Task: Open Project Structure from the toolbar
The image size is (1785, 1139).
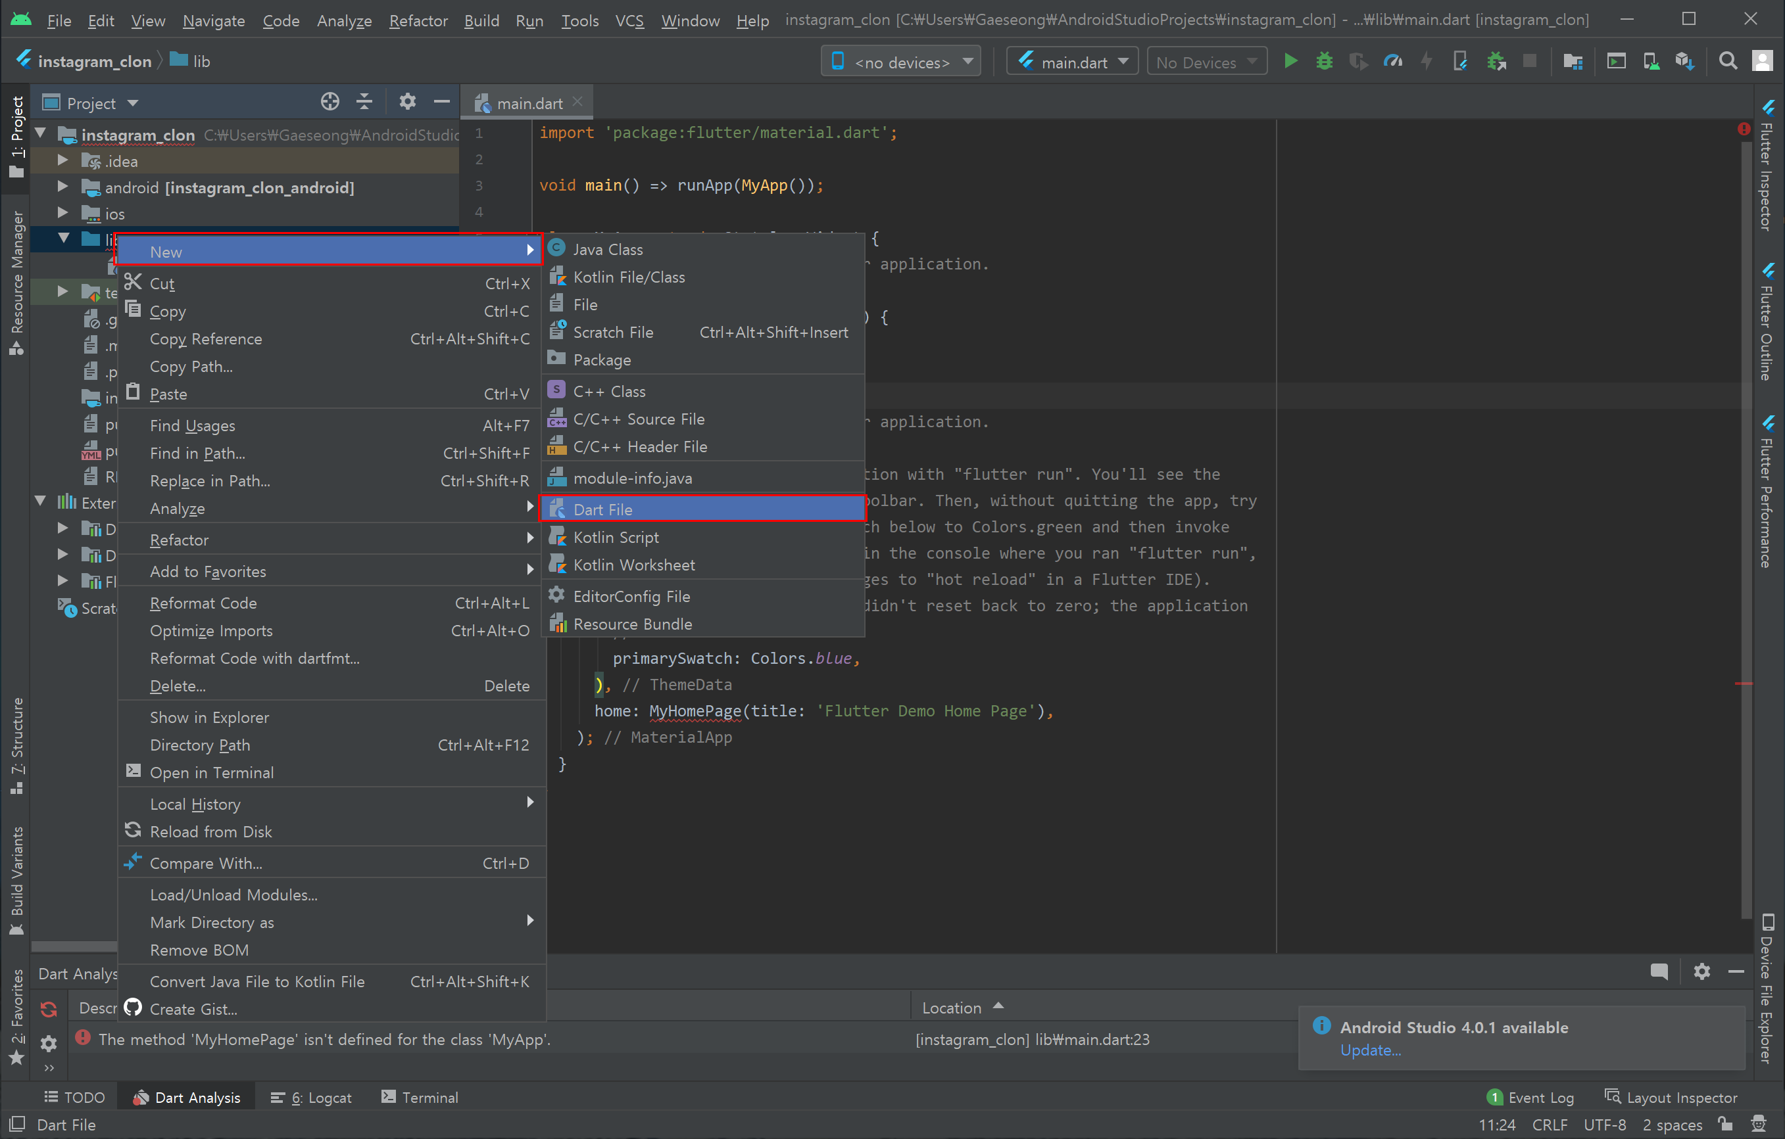Action: pyautogui.click(x=1573, y=62)
